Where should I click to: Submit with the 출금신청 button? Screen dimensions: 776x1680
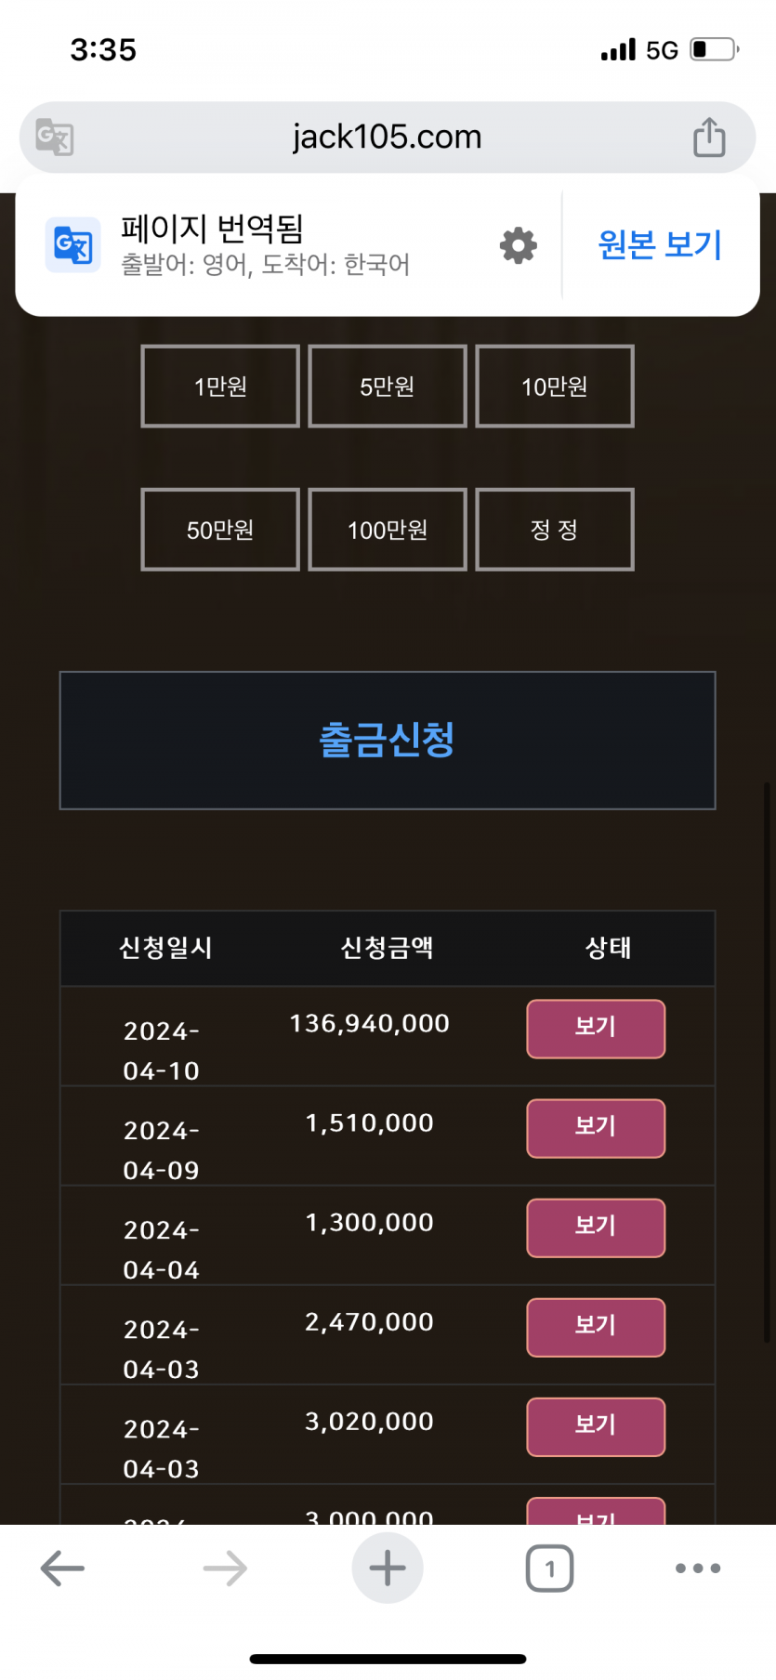(388, 741)
